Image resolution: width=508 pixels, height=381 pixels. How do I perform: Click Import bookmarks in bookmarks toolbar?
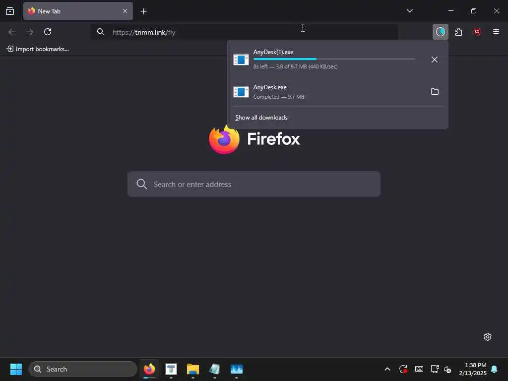point(38,49)
